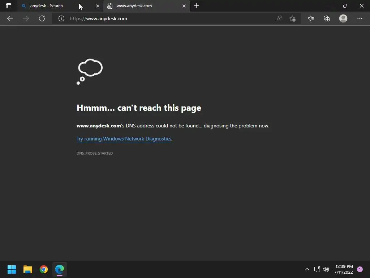Open the Windows Start menu

click(x=12, y=269)
